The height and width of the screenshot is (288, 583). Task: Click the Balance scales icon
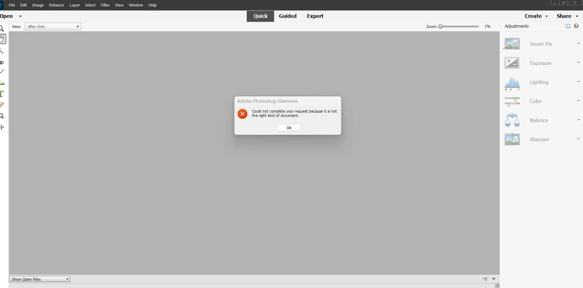click(512, 120)
